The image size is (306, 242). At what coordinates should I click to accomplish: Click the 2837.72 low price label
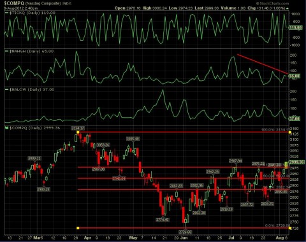click(x=247, y=204)
